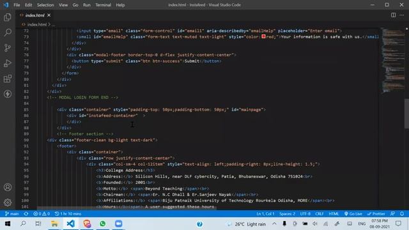Change language mode via HTML
This screenshot has width=409, height=230.
click(334, 214)
